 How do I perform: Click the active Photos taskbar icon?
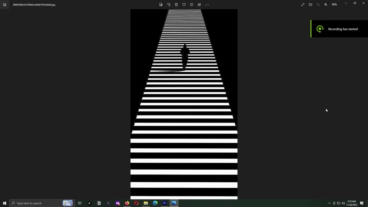[174, 203]
